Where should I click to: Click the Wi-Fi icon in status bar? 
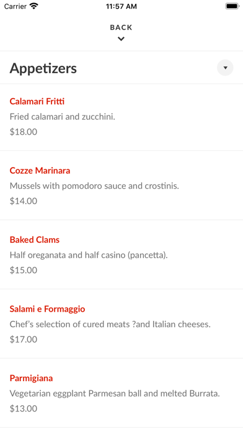tap(34, 6)
